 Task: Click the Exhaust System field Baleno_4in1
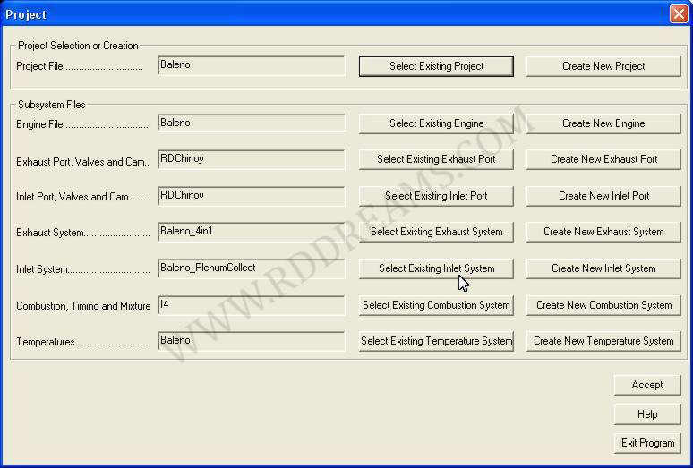[x=251, y=232]
